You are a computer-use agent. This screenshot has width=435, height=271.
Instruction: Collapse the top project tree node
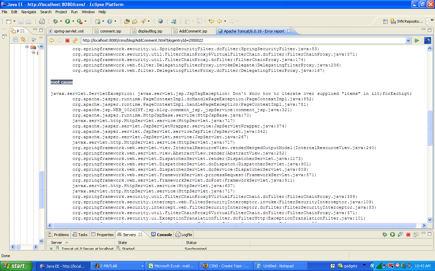pos(27,47)
